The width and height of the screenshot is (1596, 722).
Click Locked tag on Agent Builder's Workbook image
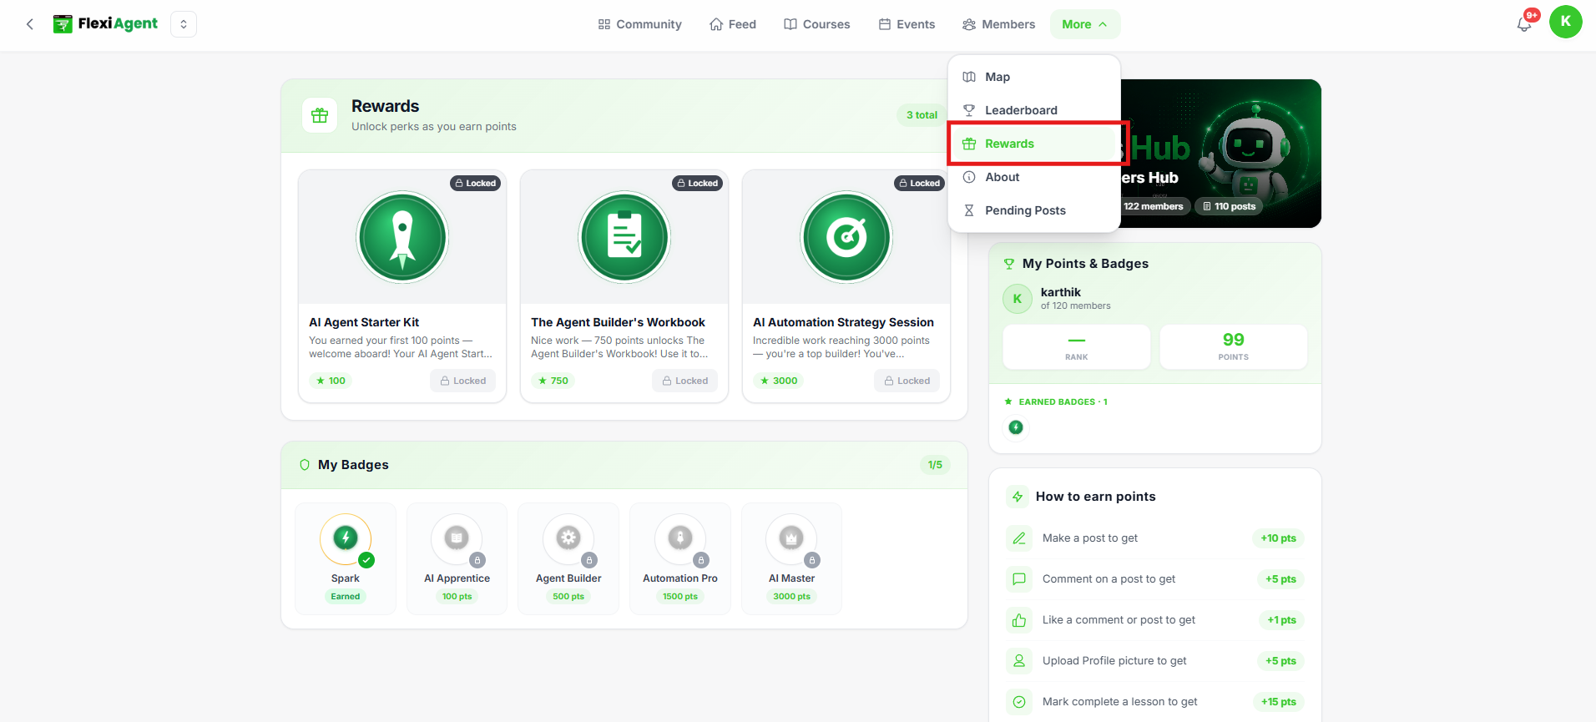(x=698, y=183)
